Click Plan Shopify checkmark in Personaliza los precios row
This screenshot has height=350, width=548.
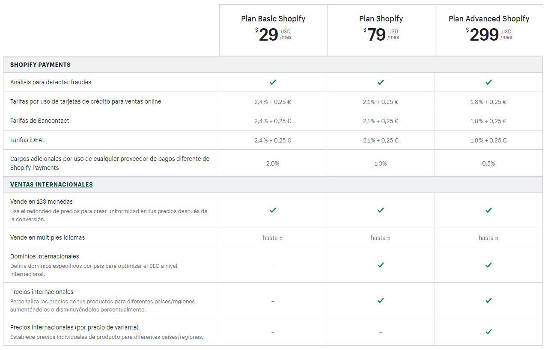point(381,300)
